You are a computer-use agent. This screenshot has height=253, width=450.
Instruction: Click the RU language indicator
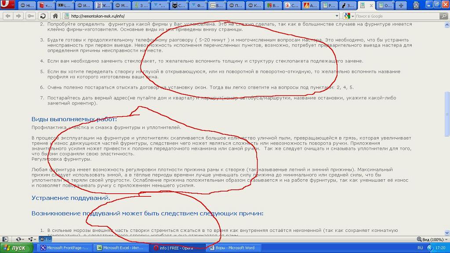[420, 248]
